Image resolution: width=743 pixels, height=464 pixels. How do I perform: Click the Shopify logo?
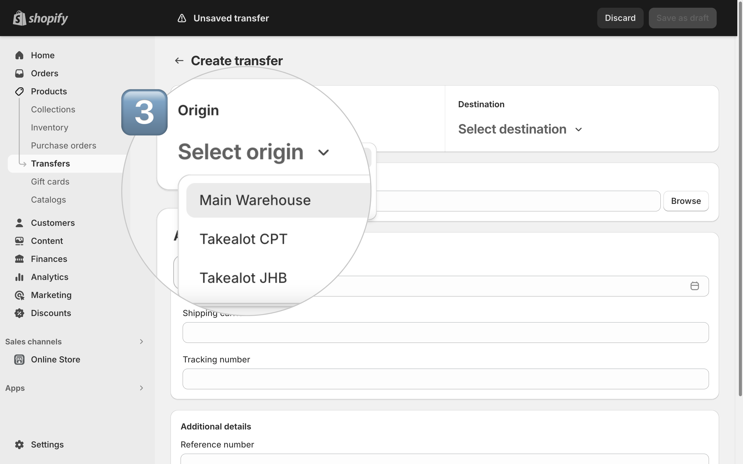41,18
